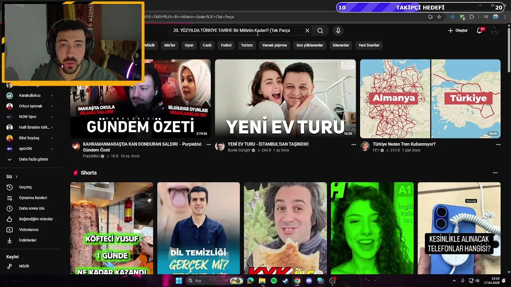Select the Oyun filter chip
The width and height of the screenshot is (511, 287).
189,45
